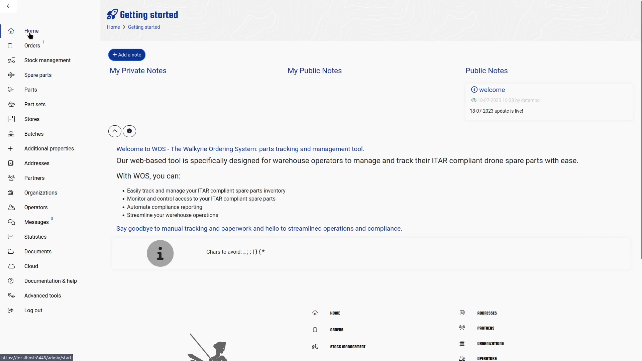Screen dimensions: 642x361
Task: Click the Organizations building icon in sidebar
Action: (x=11, y=193)
